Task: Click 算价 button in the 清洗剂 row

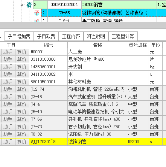Action: tap(22, 67)
